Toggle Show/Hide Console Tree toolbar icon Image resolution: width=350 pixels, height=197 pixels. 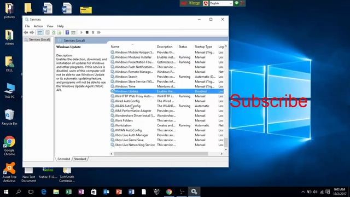pyautogui.click(x=40, y=32)
